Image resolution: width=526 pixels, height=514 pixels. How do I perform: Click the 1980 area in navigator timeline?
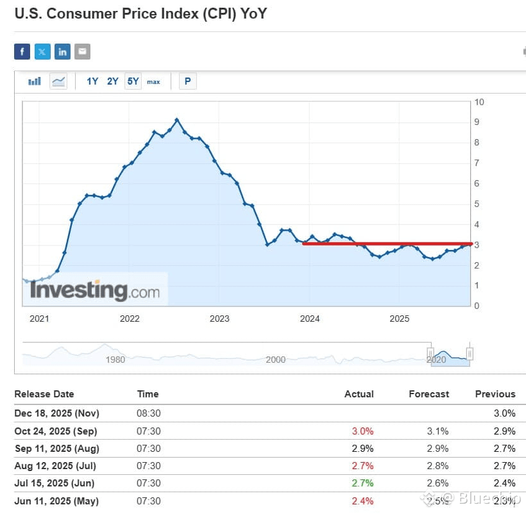pos(115,360)
